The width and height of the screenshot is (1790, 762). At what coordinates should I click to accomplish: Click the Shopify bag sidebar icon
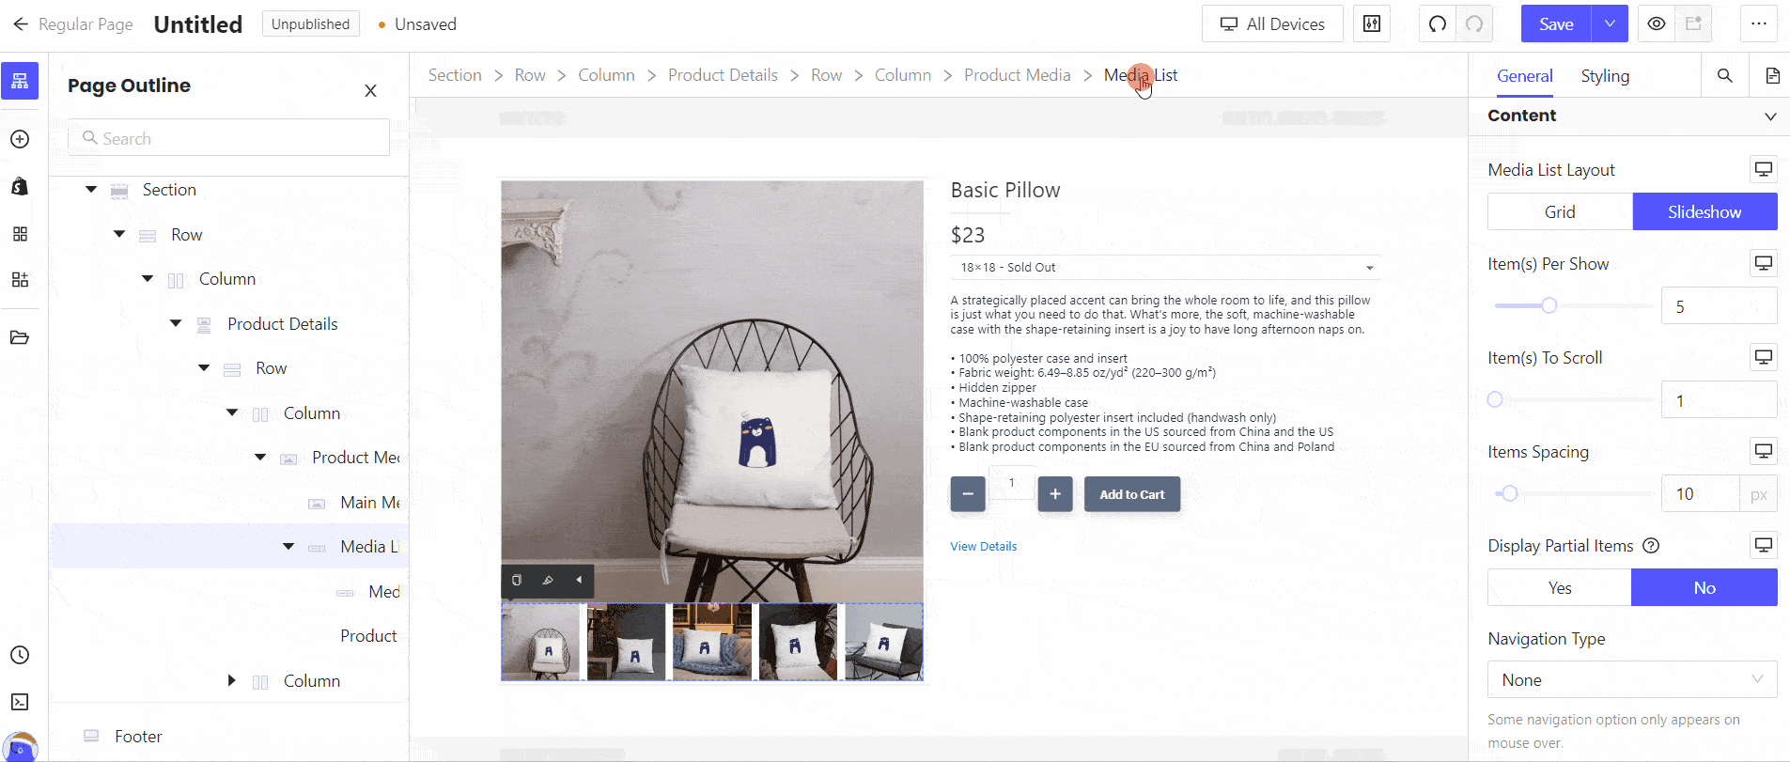coord(20,186)
